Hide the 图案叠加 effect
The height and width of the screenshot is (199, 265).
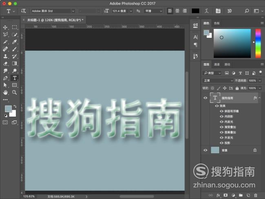(x=221, y=132)
